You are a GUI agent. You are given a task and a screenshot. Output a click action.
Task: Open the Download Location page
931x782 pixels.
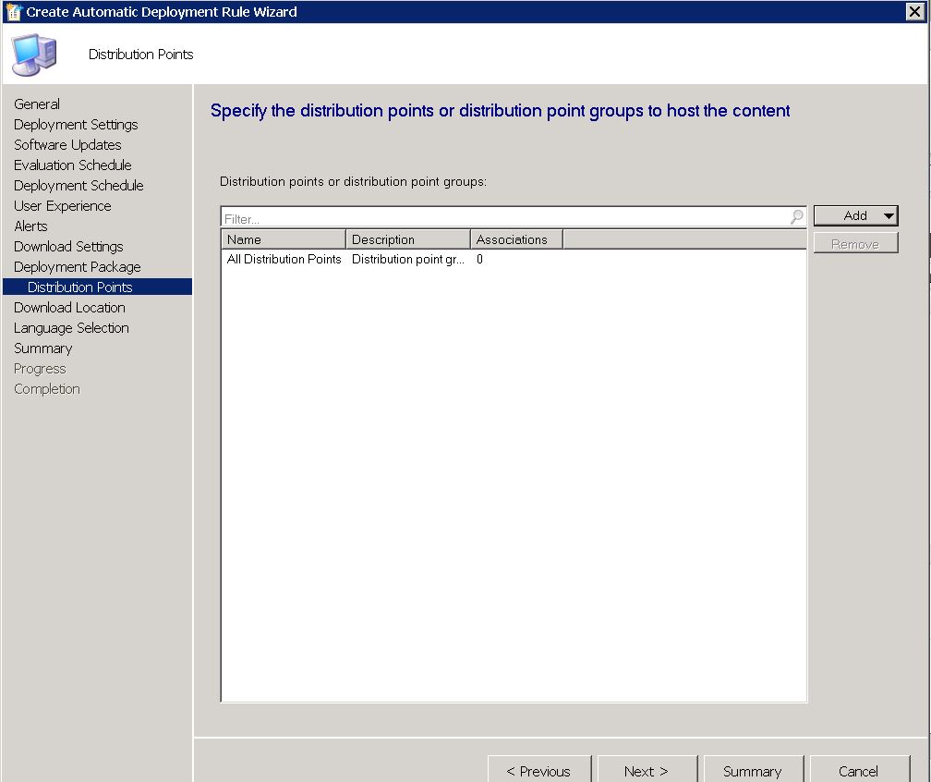click(x=69, y=307)
